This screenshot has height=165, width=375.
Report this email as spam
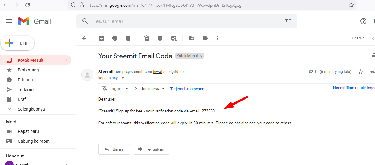(x=115, y=38)
